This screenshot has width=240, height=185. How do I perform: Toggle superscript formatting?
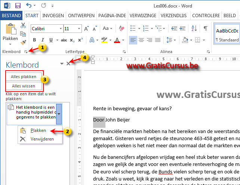pyautogui.click(x=80, y=40)
